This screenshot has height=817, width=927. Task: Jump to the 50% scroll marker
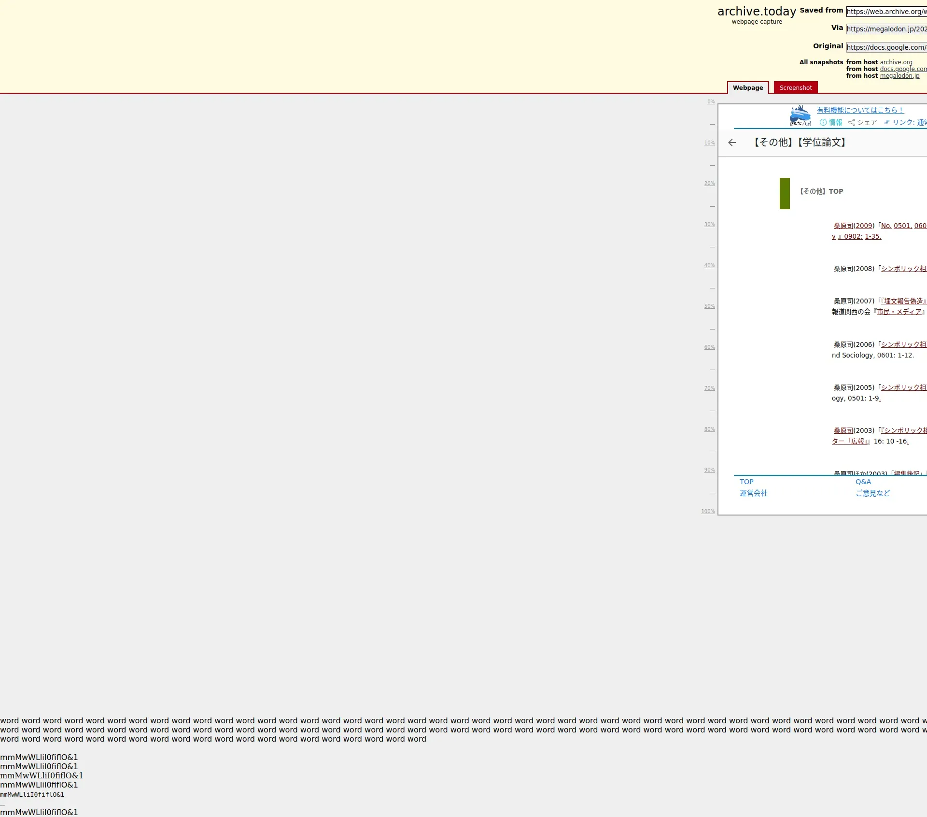click(x=709, y=306)
